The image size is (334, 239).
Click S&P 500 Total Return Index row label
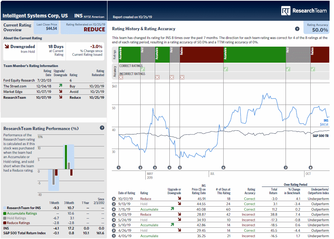tap(24, 233)
